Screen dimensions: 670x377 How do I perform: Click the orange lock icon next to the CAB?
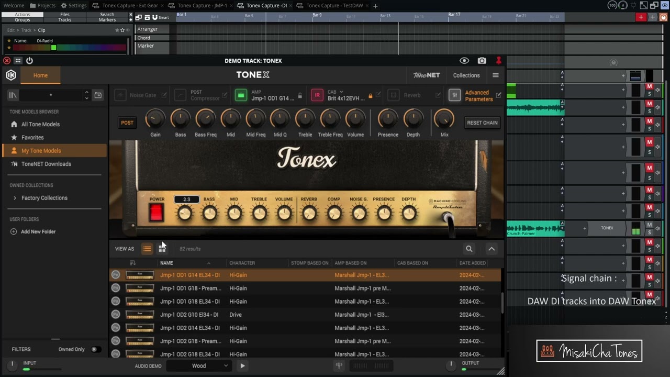coord(370,96)
